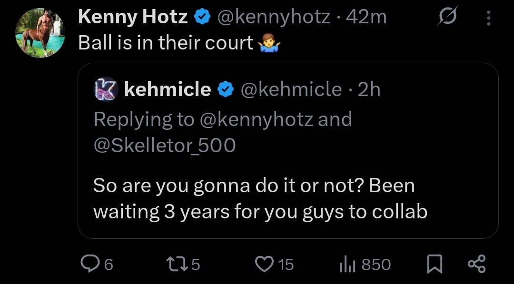Click kehmicle's blue verified badge
The image size is (514, 284).
tap(225, 89)
